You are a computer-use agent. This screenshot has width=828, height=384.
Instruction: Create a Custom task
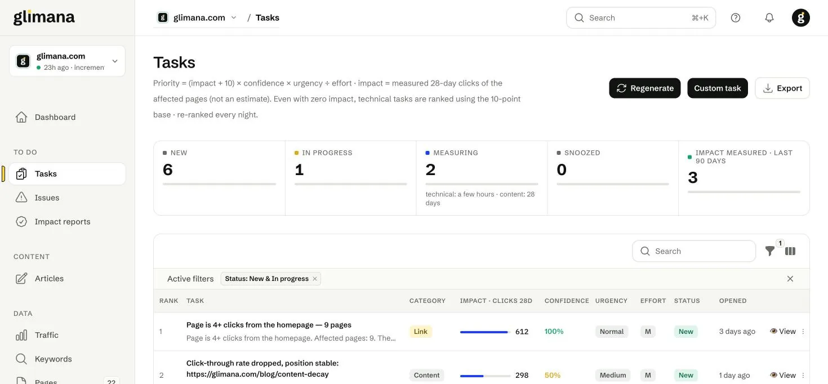click(718, 88)
